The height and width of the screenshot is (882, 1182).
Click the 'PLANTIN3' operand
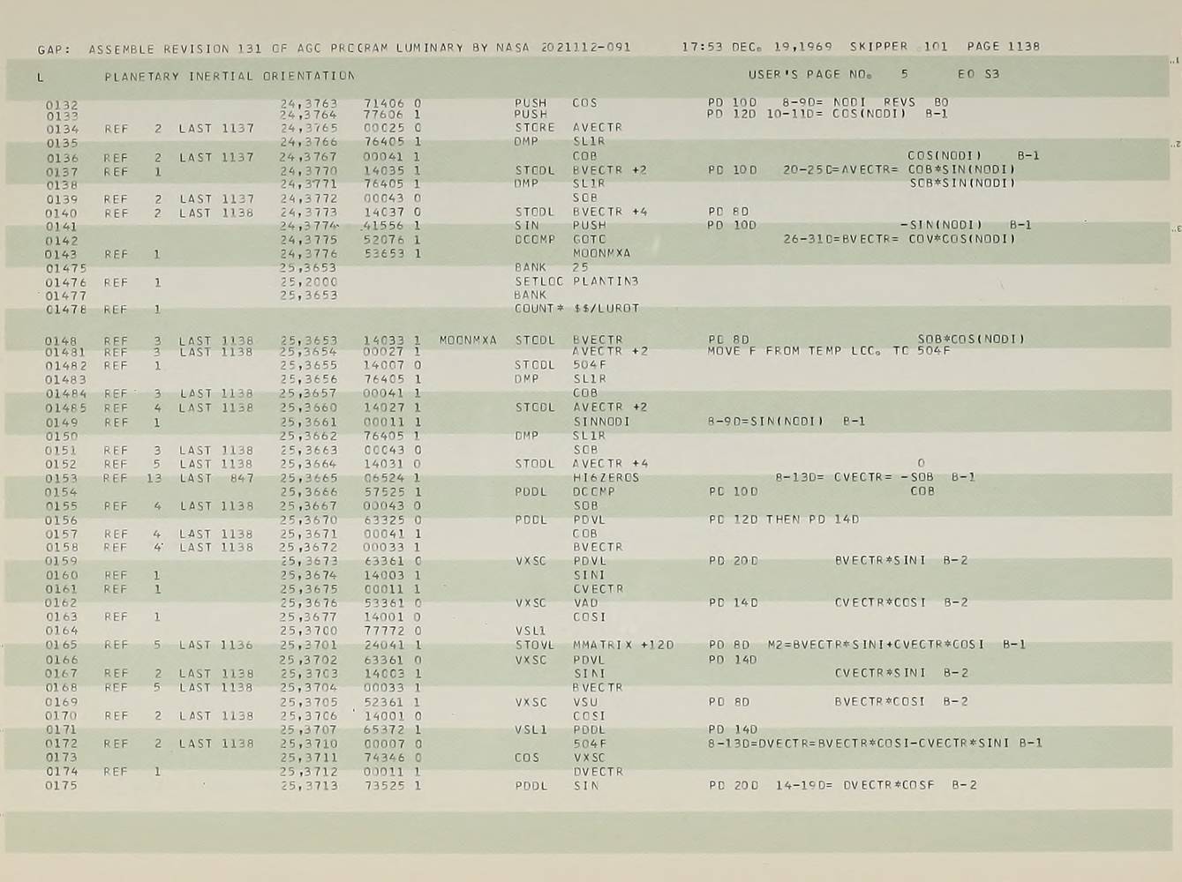click(606, 281)
